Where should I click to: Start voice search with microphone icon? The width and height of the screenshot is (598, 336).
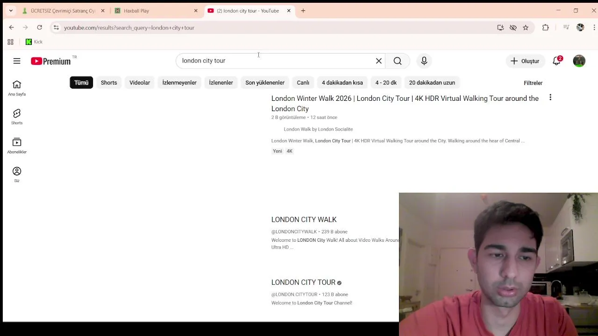coord(424,61)
